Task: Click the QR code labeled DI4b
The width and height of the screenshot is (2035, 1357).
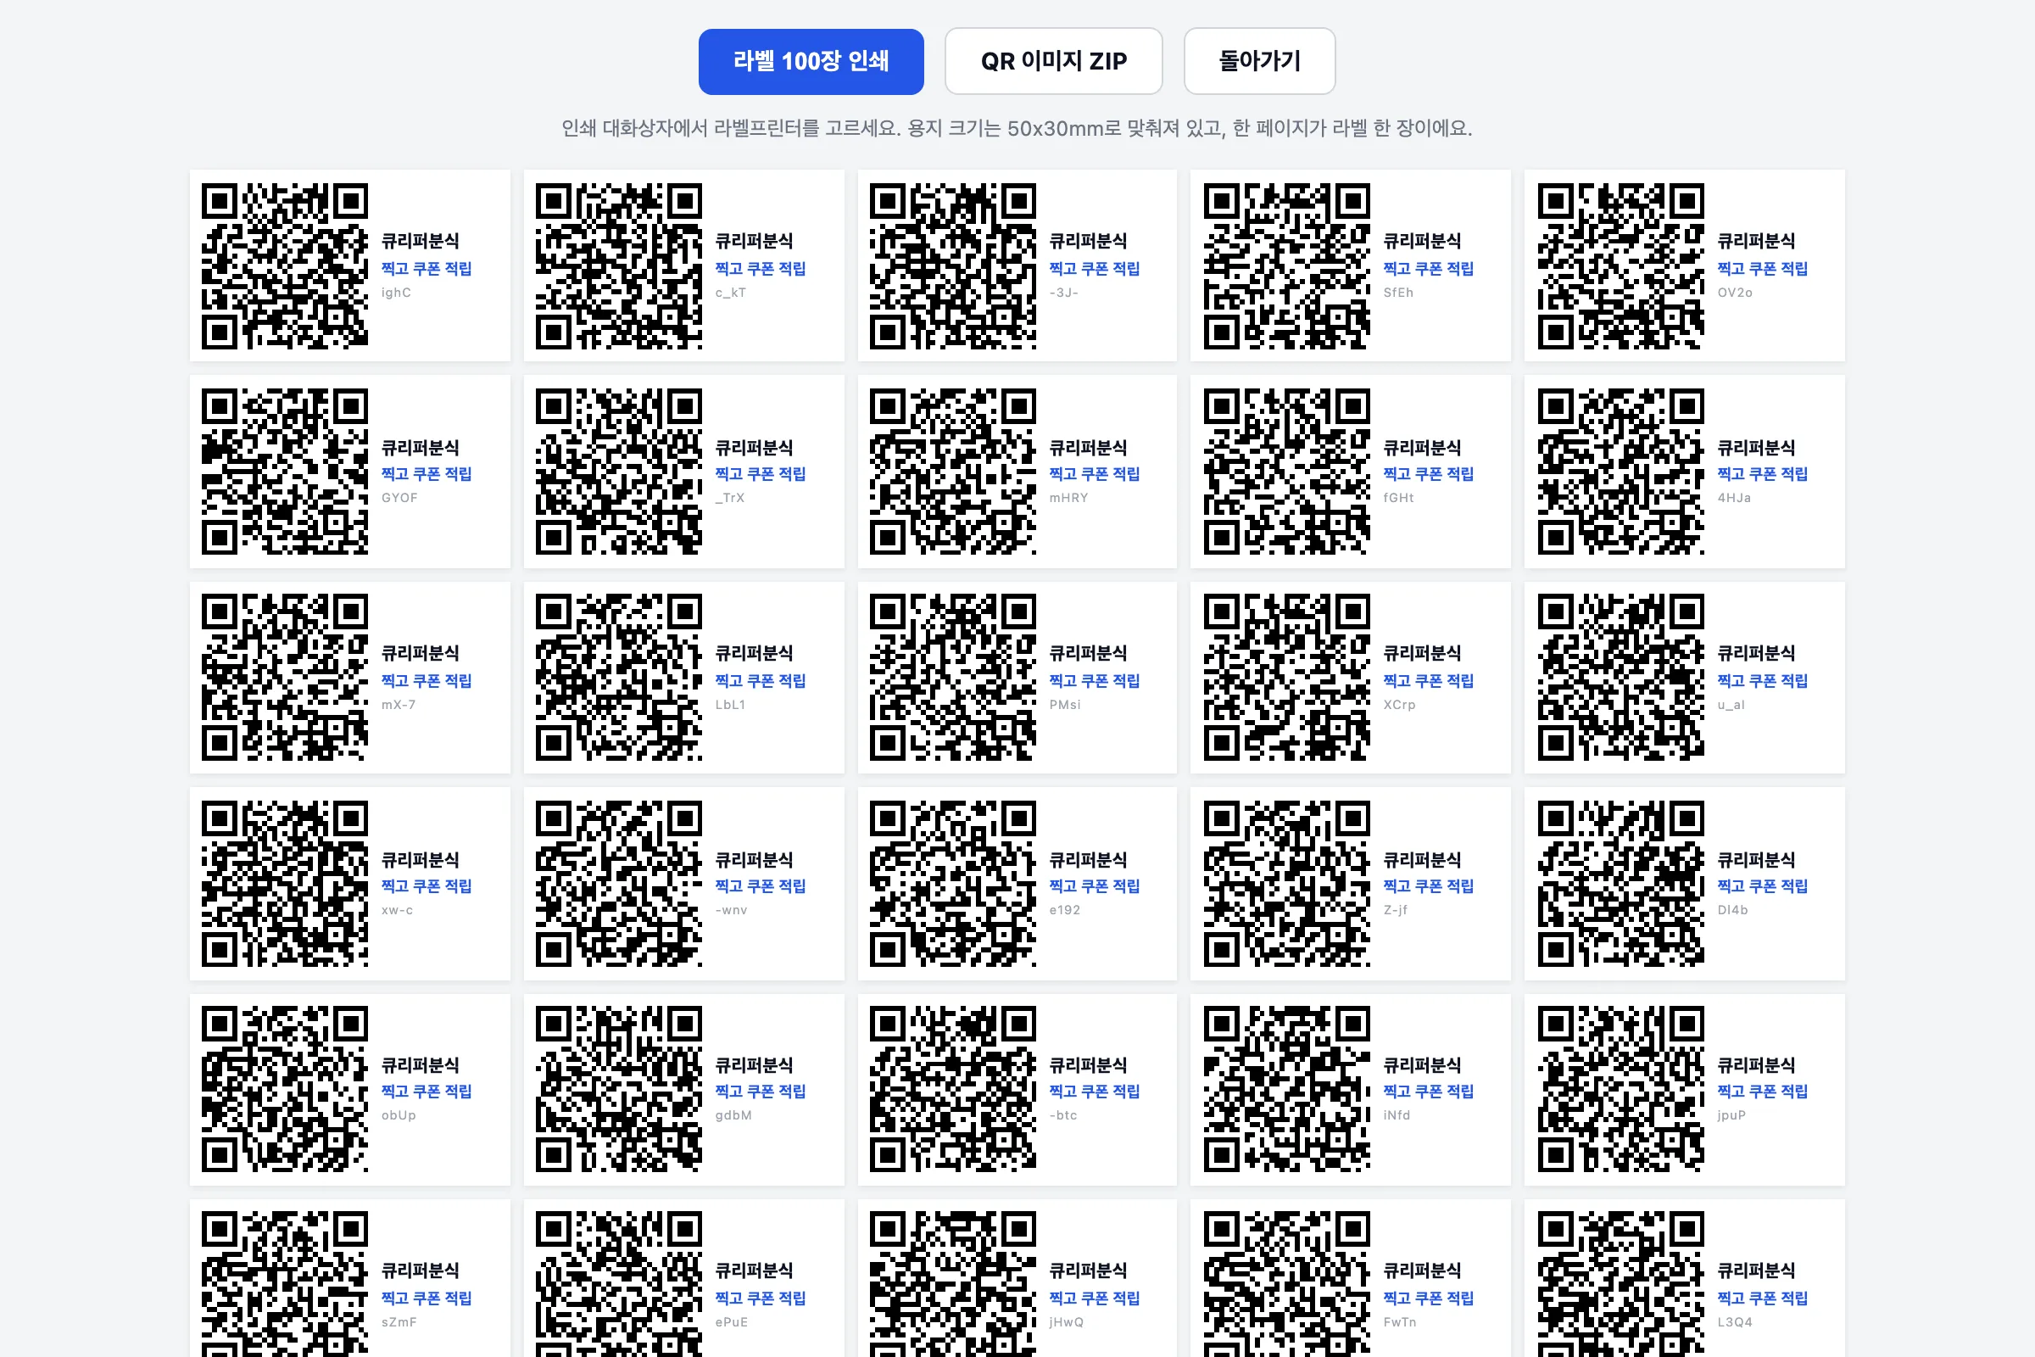Action: tap(1620, 884)
